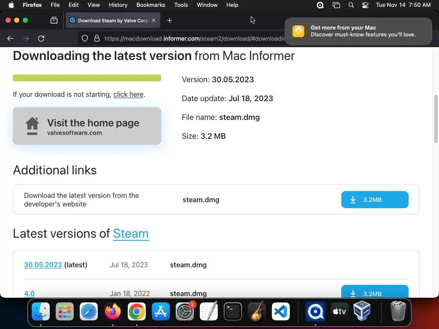Open the Trash in the Dock

tap(398, 311)
